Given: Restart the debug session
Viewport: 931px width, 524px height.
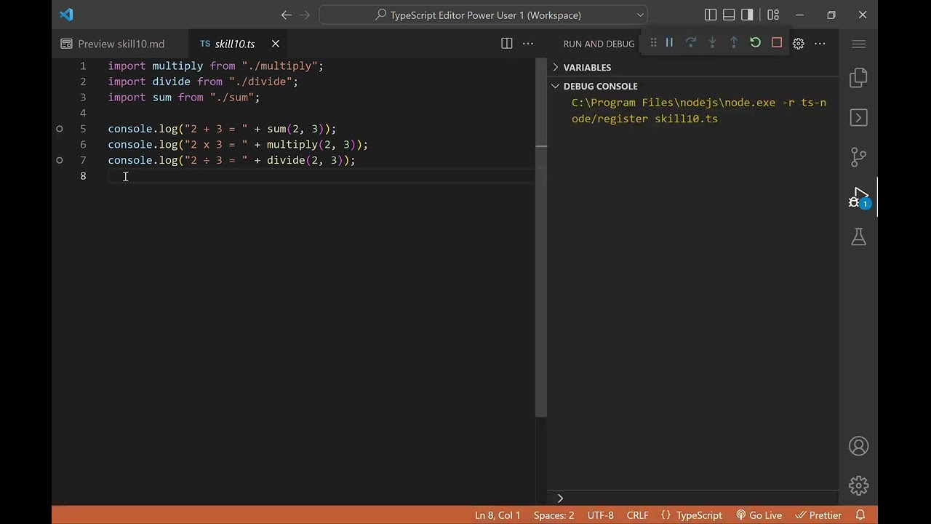Looking at the screenshot, I should [755, 43].
